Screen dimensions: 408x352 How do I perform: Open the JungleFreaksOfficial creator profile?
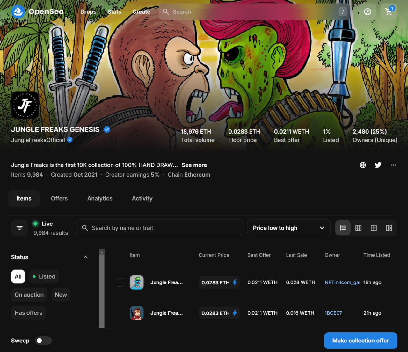point(38,140)
